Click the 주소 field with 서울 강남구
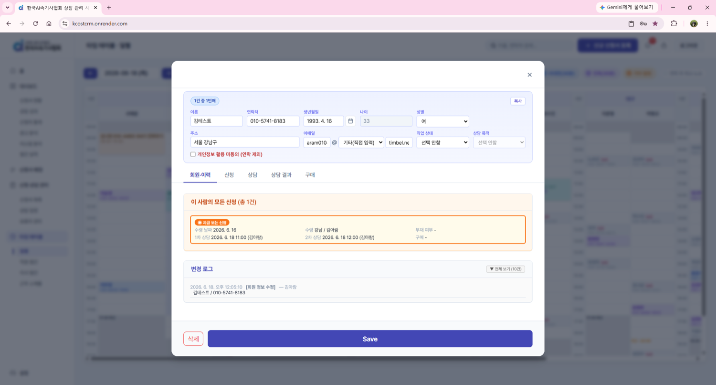Image resolution: width=716 pixels, height=385 pixels. [x=244, y=142]
